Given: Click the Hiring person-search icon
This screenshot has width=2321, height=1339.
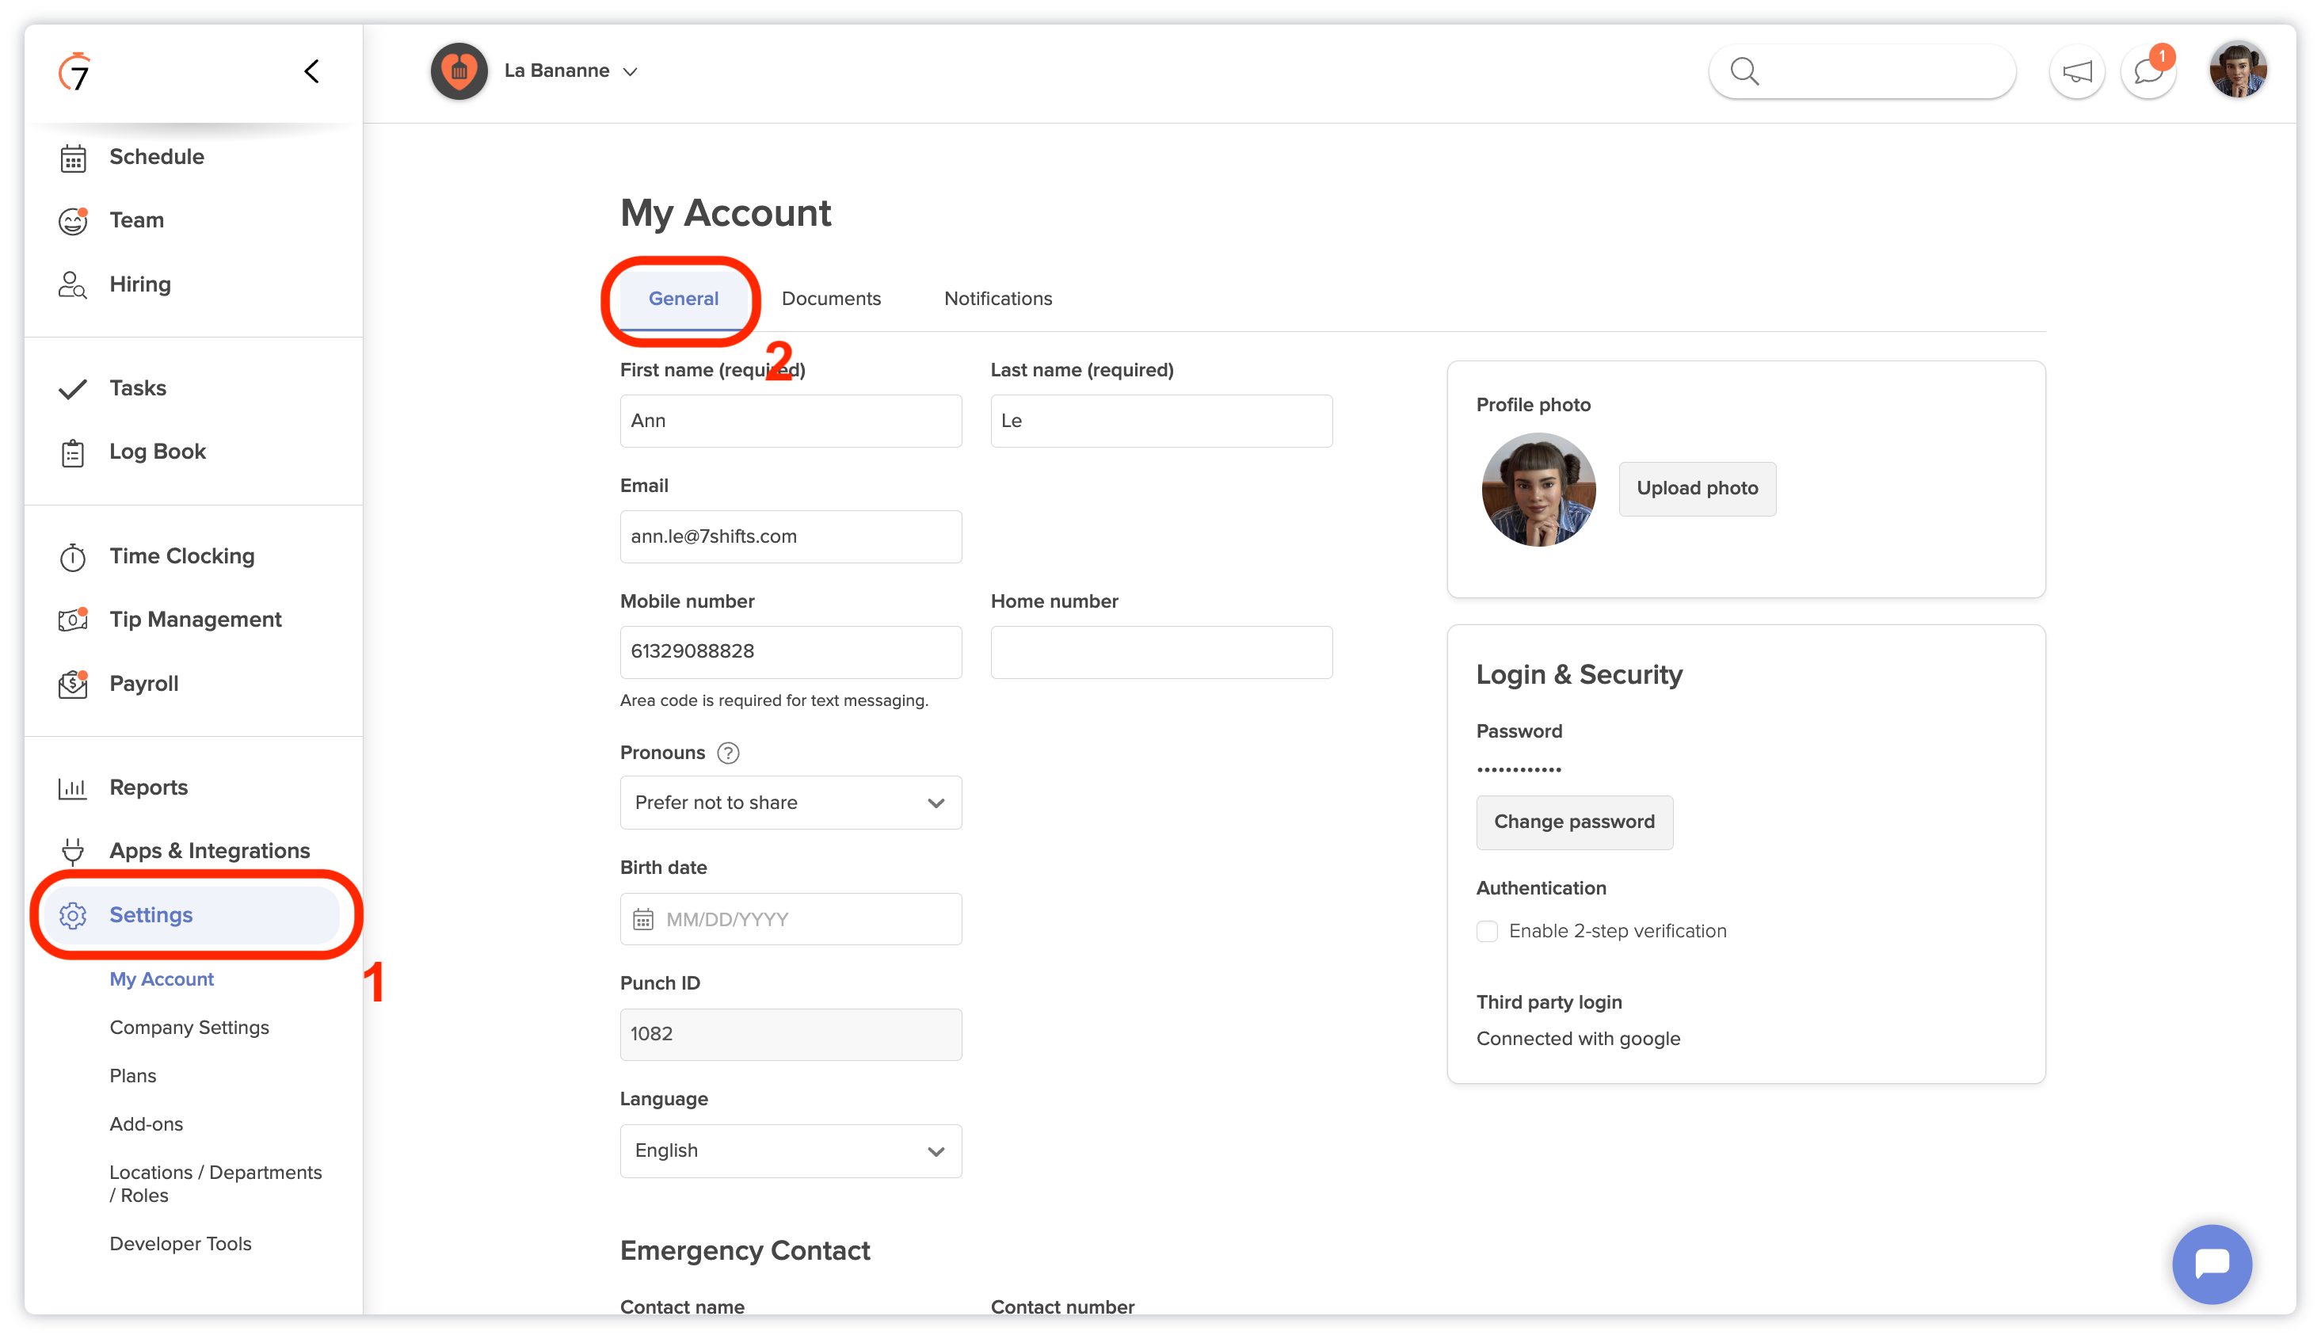Looking at the screenshot, I should (73, 284).
